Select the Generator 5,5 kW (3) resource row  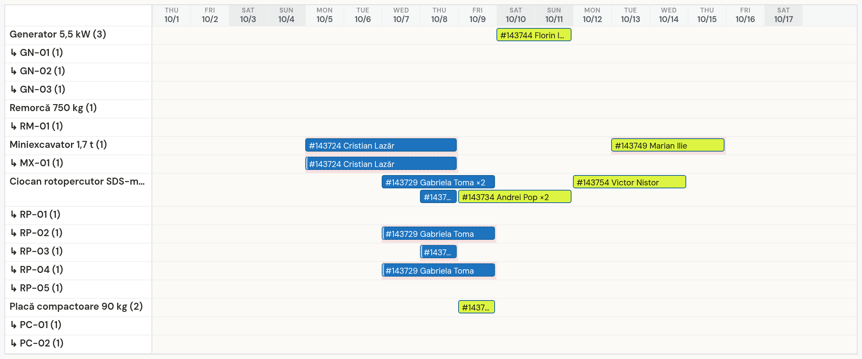click(x=78, y=35)
